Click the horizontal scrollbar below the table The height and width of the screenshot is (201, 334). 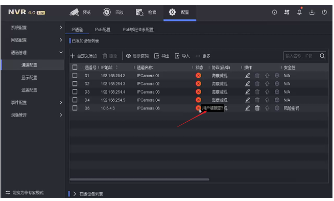139,180
